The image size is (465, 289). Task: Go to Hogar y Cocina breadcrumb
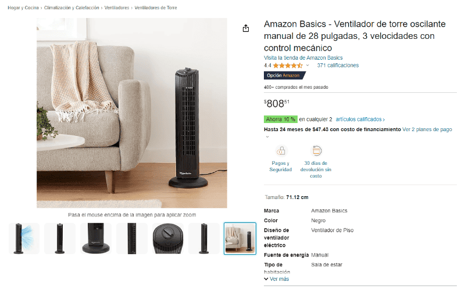(x=23, y=8)
